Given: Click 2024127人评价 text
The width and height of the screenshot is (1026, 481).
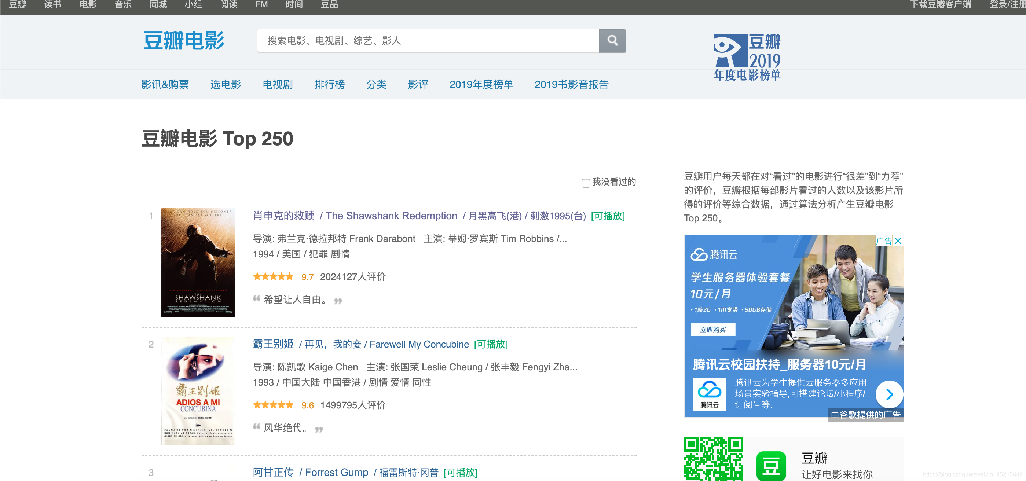Looking at the screenshot, I should [353, 277].
